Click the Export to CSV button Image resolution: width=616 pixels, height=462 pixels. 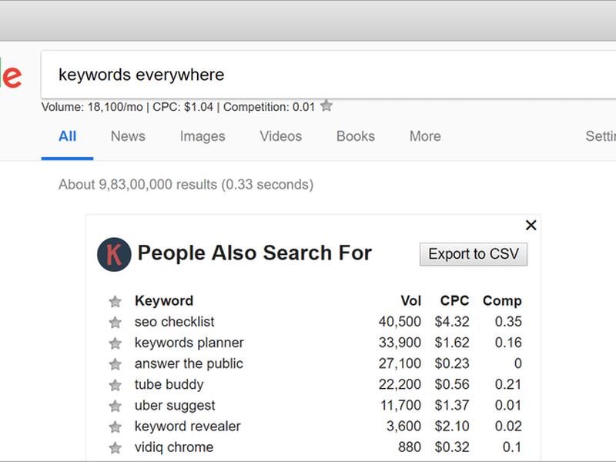coord(474,254)
